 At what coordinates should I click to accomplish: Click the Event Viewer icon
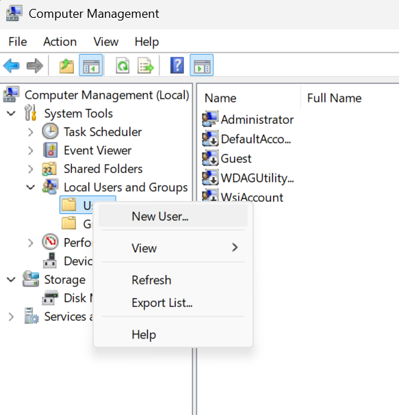click(x=50, y=150)
